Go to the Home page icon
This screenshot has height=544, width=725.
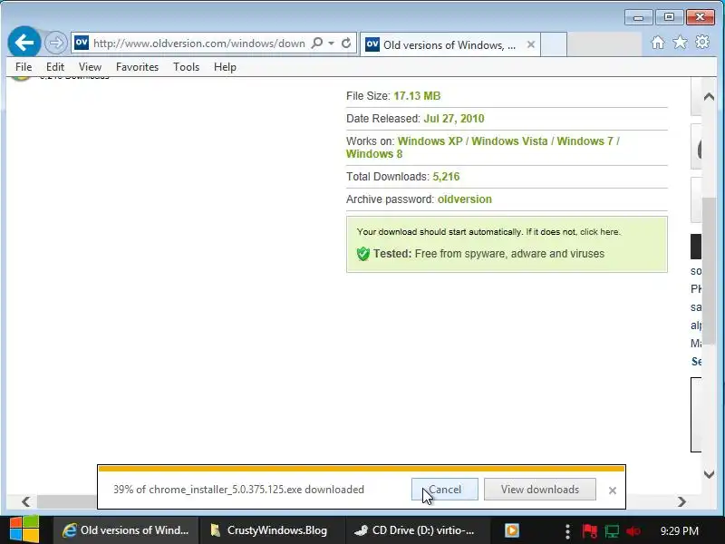pyautogui.click(x=658, y=43)
